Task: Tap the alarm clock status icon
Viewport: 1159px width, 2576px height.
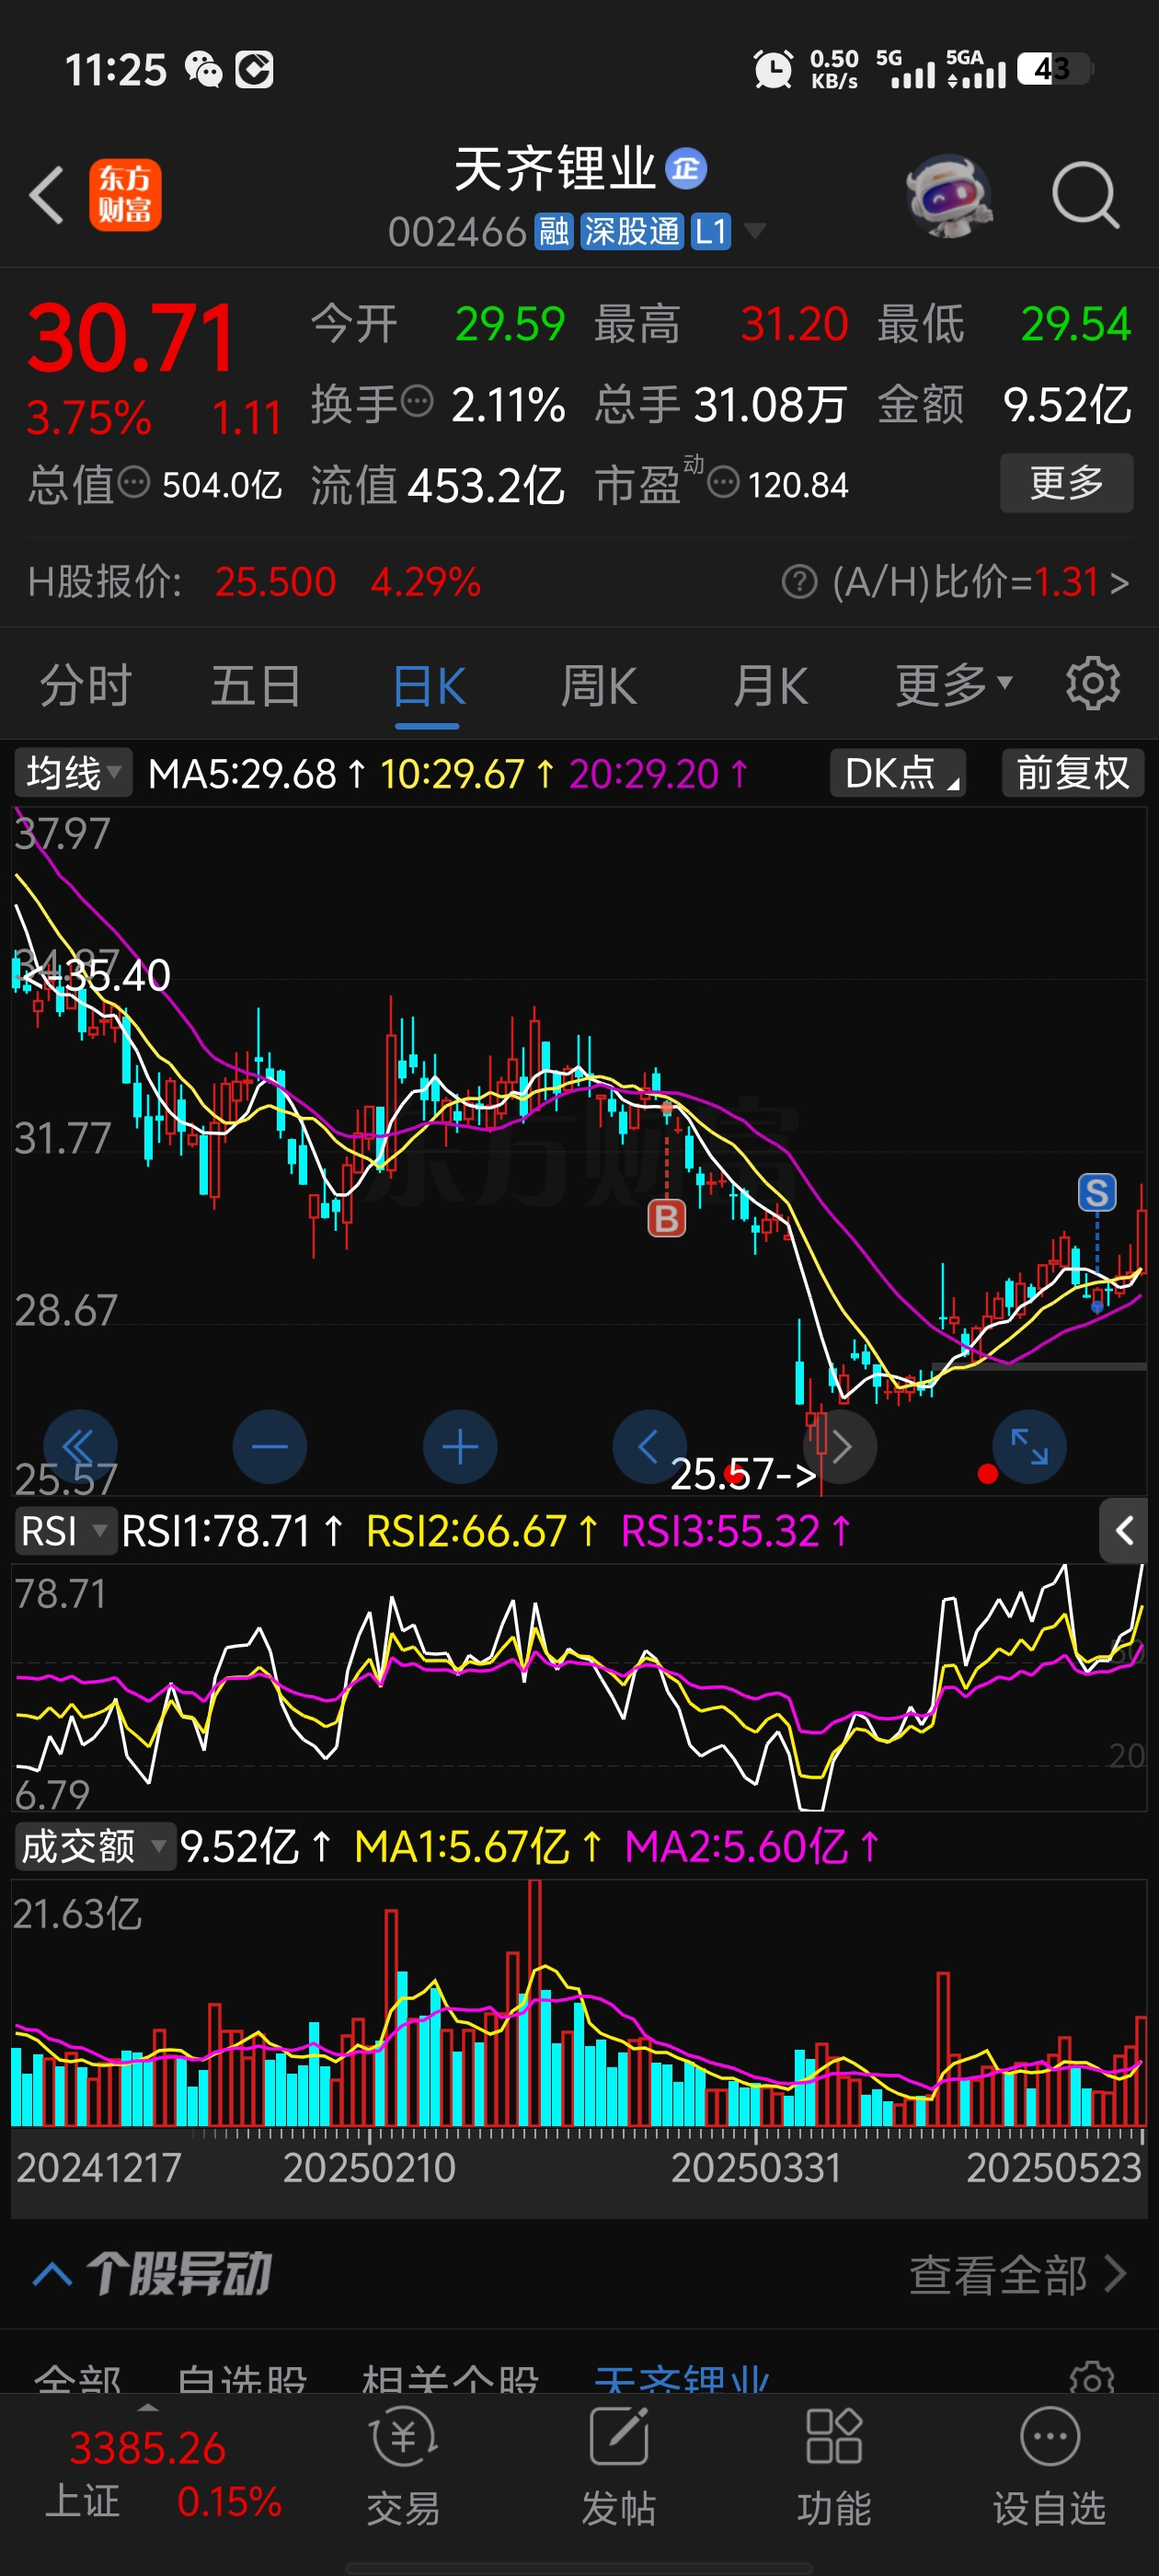Action: click(773, 70)
